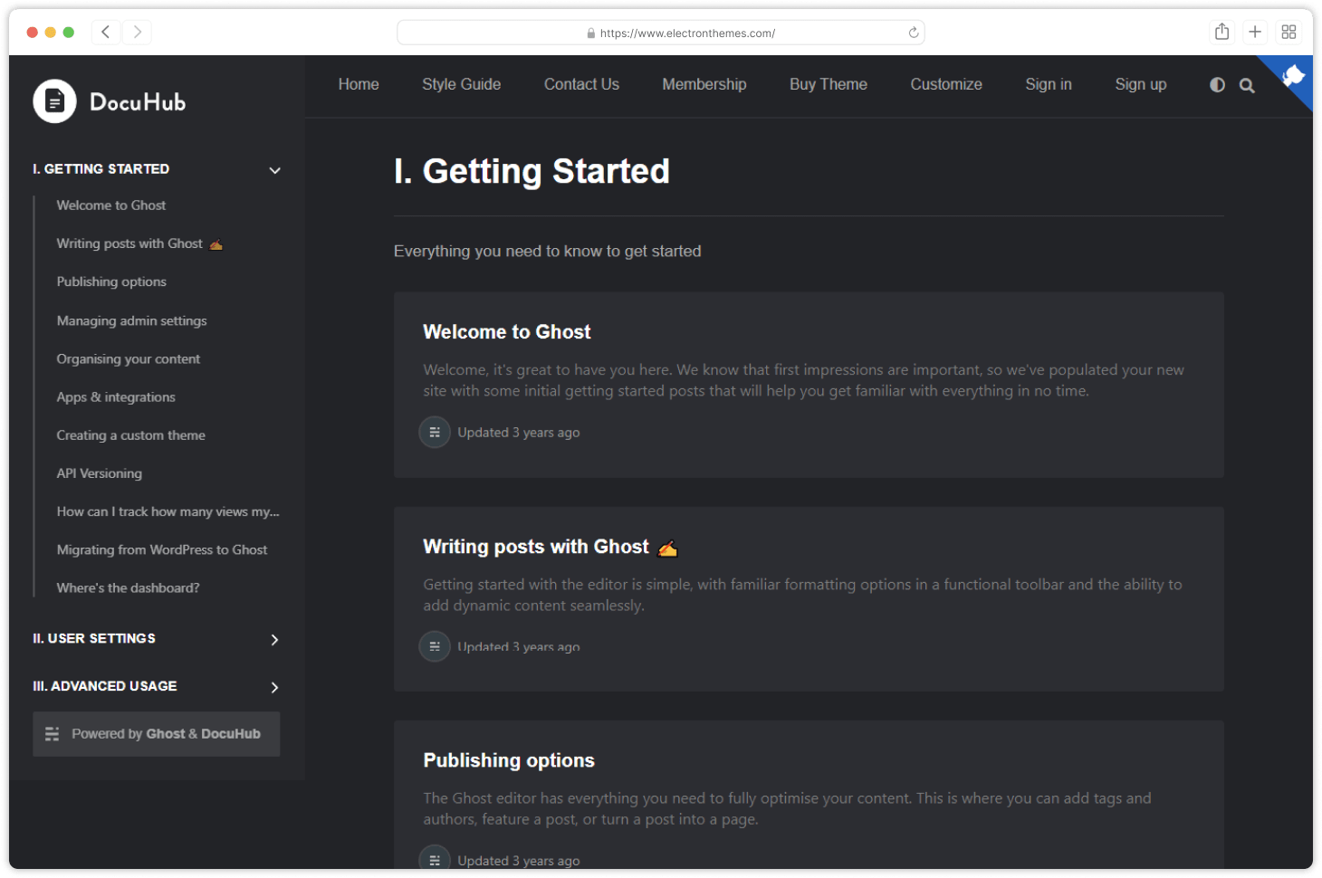The image size is (1322, 878).
Task: Open the Membership menu item
Action: point(704,84)
